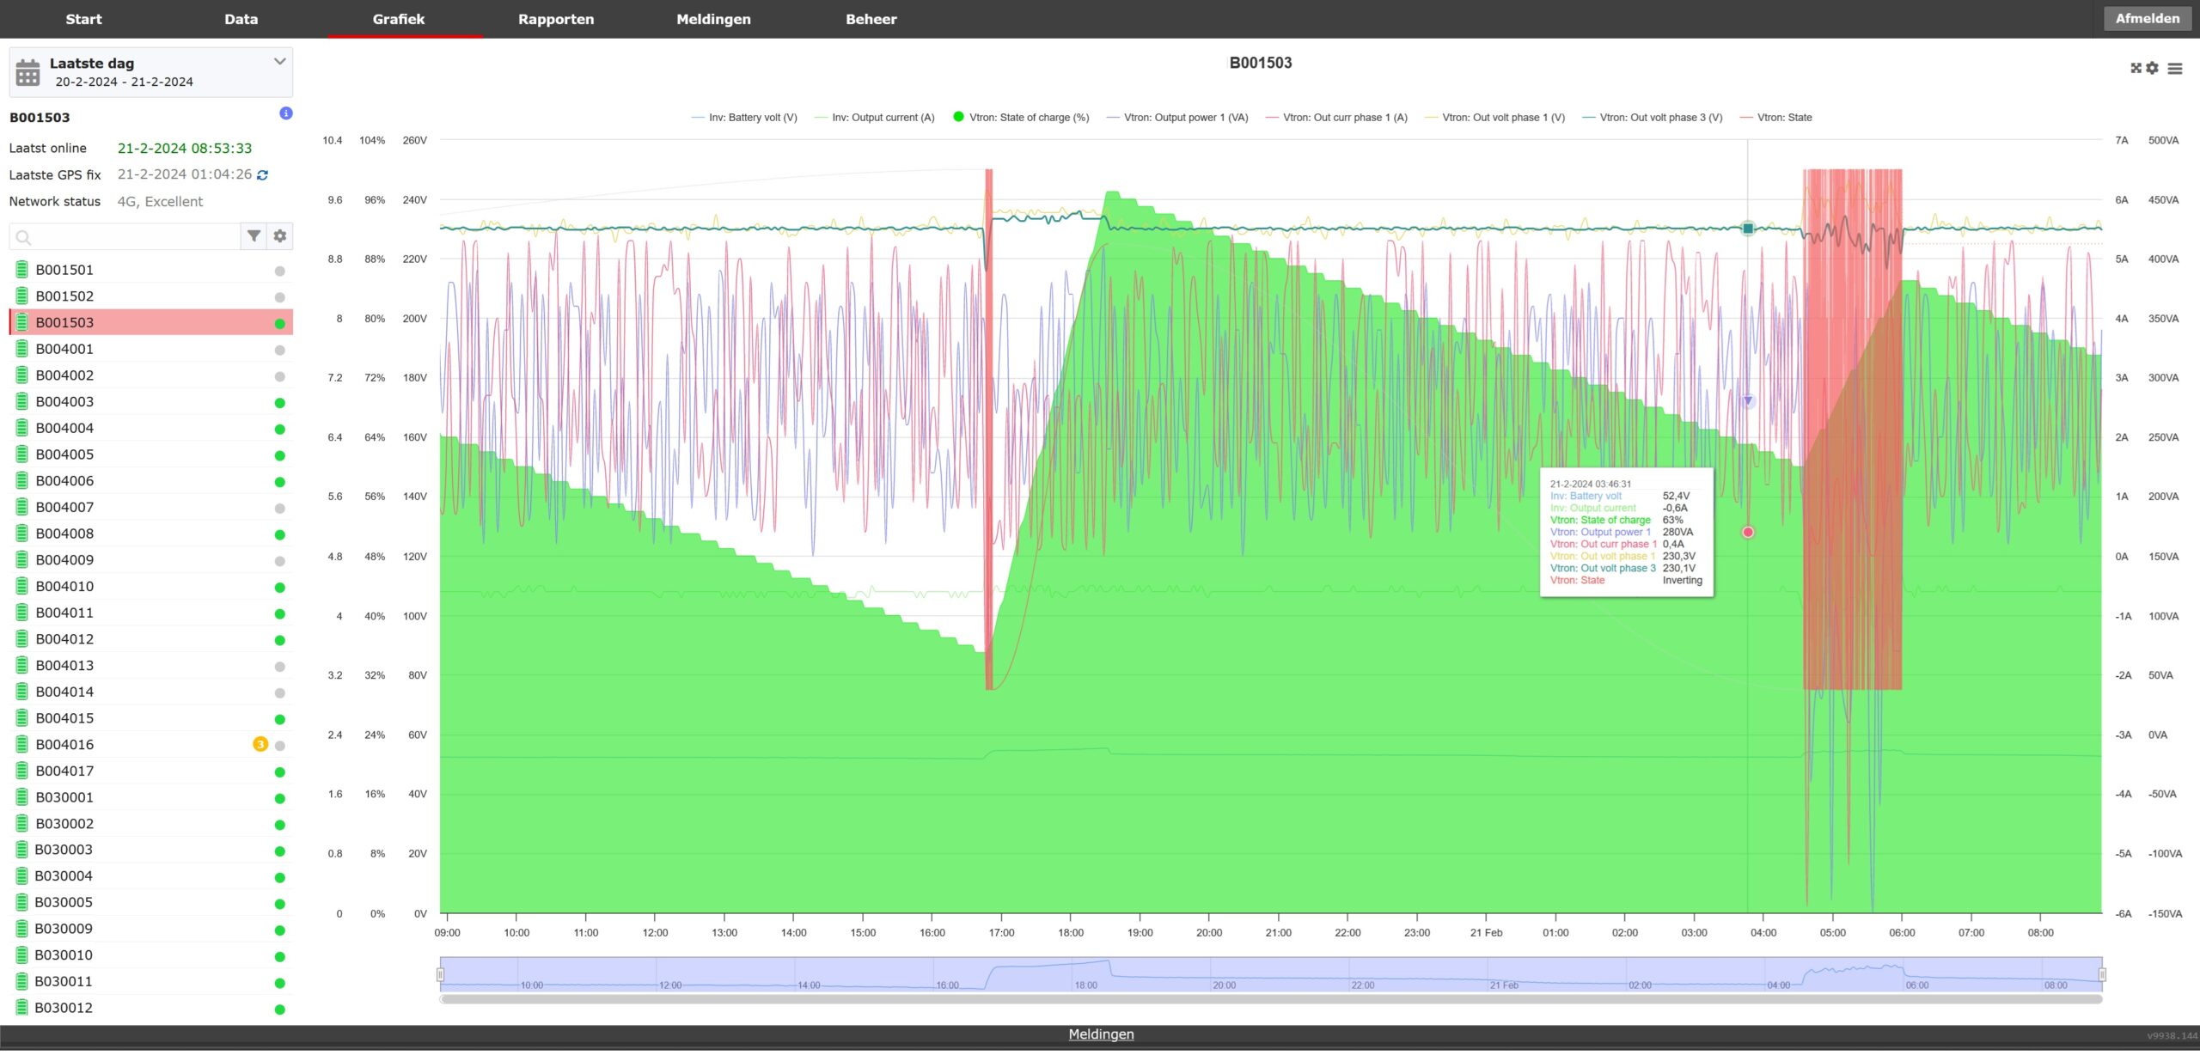Image resolution: width=2200 pixels, height=1055 pixels.
Task: Refresh the last GPS fix
Action: click(x=263, y=175)
